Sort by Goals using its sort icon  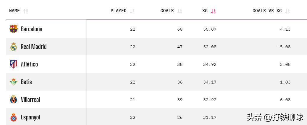coord(179,11)
